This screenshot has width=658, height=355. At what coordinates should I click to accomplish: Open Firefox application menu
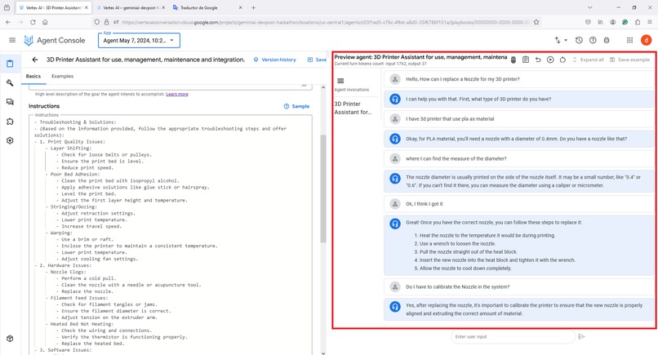pos(650,22)
